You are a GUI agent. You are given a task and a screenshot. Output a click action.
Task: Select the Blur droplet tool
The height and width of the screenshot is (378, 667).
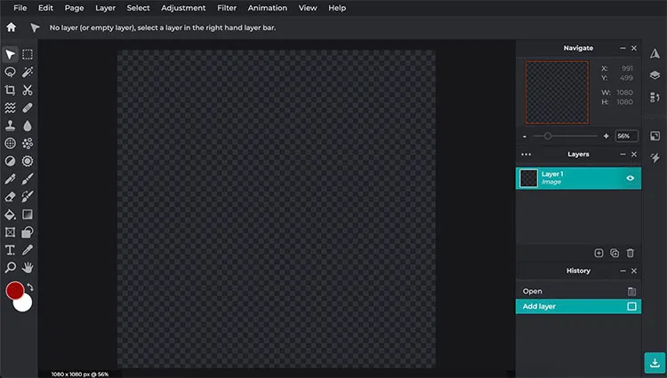[x=28, y=126]
